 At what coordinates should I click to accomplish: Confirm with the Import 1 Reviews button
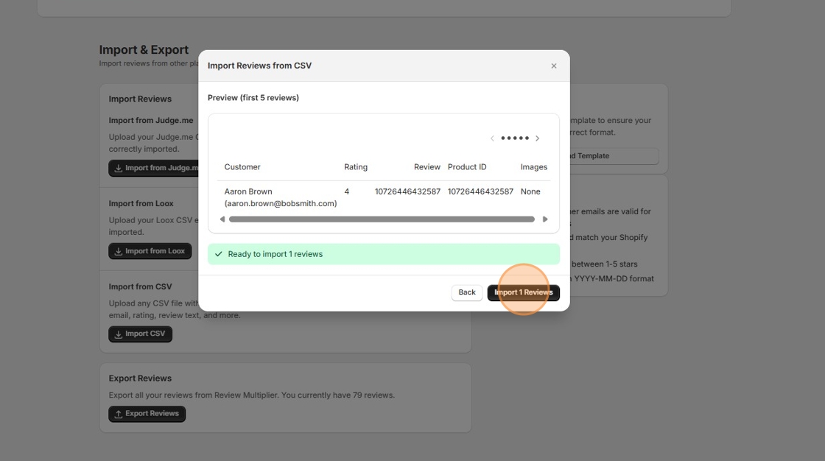pos(523,292)
